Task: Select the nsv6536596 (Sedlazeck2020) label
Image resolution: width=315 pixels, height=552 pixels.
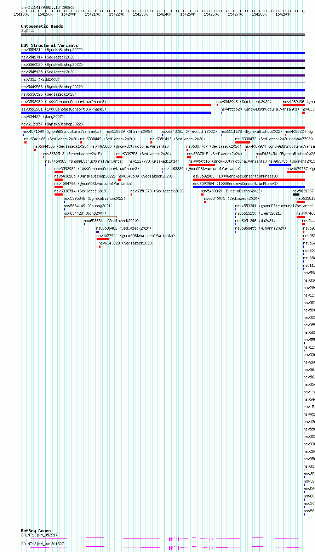Action: tap(49, 95)
